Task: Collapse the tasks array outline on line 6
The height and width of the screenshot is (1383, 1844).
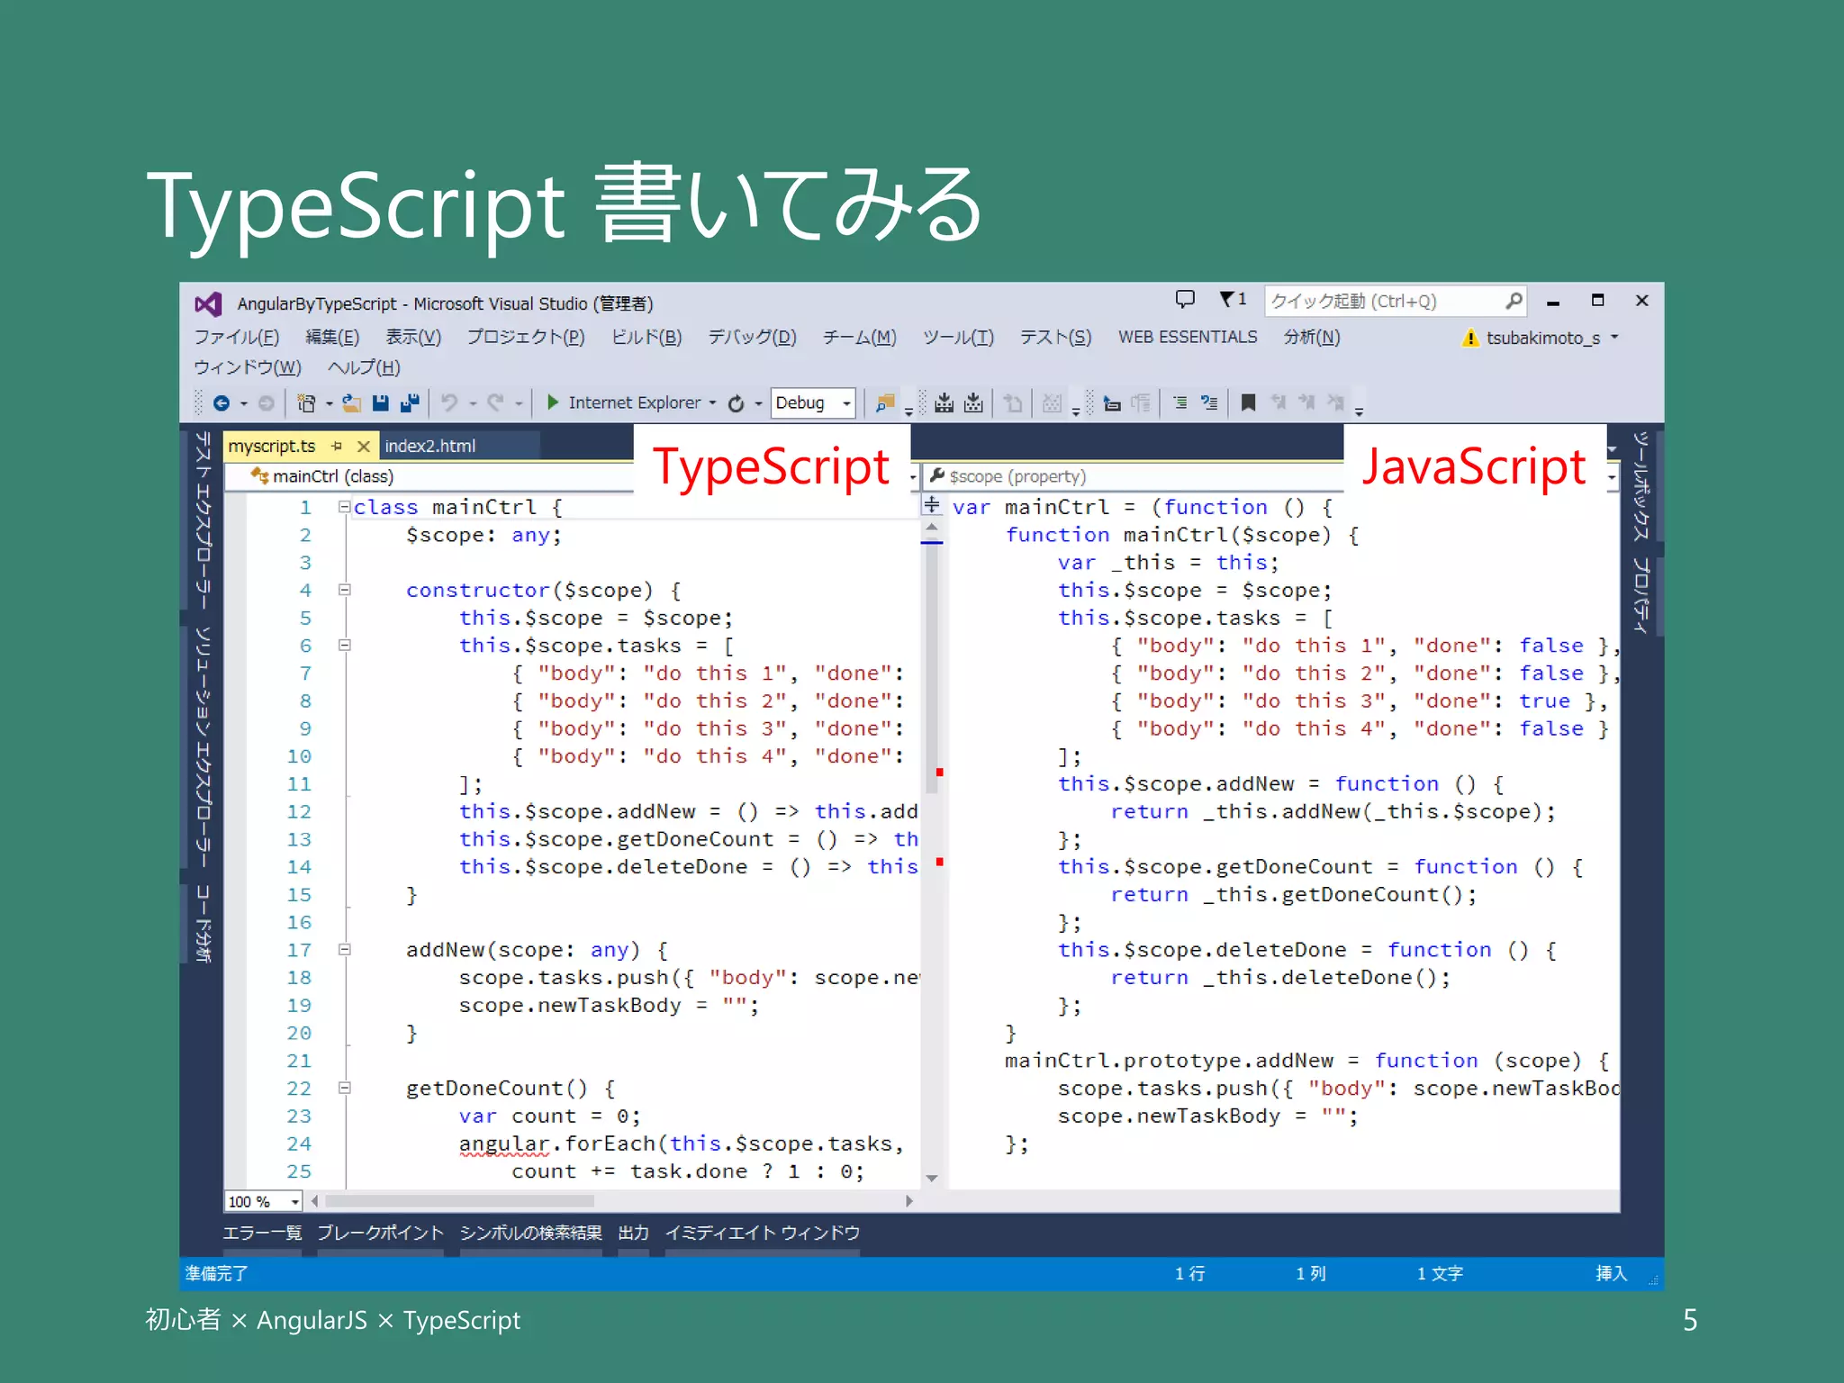Action: [344, 645]
